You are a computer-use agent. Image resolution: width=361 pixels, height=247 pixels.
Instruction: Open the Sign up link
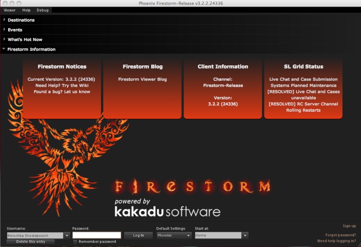point(349,226)
